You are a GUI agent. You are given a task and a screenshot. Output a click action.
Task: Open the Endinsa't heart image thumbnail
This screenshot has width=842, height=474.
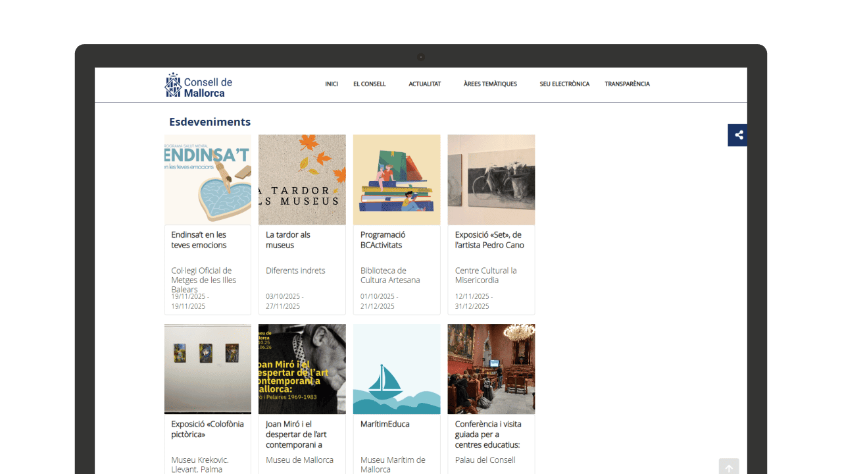coord(208,180)
